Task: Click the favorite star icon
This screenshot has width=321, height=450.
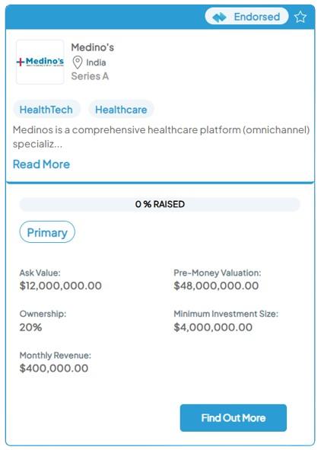Action: point(300,17)
